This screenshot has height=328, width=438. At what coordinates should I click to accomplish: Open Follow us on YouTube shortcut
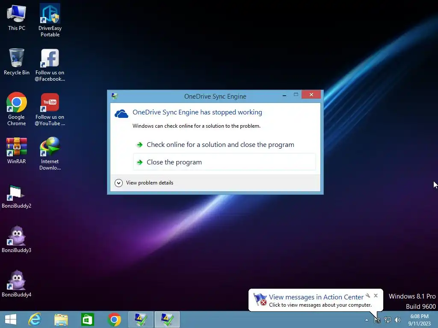50,109
